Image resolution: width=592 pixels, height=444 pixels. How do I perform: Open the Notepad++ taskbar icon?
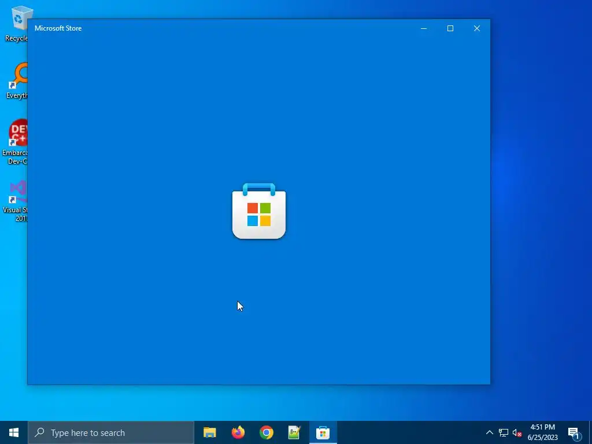pos(294,432)
